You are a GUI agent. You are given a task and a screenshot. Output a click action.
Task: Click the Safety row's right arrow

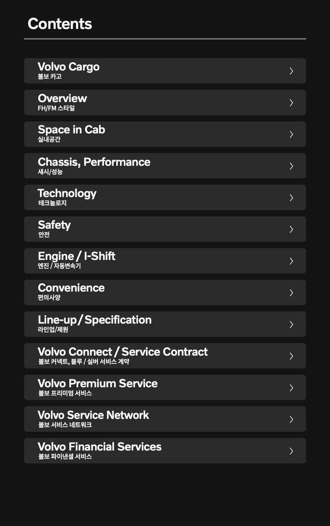tap(291, 229)
